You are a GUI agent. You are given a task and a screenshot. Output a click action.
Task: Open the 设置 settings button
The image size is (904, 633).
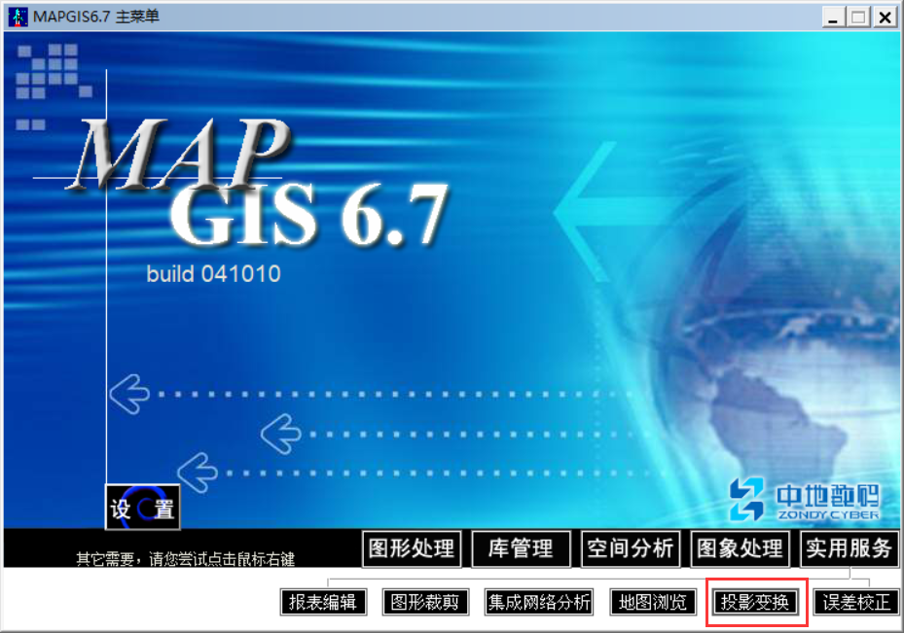tap(142, 508)
